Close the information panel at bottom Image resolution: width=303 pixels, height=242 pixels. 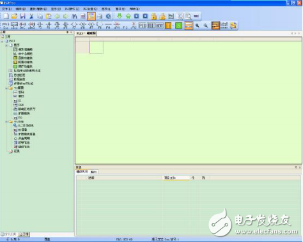click(x=300, y=167)
